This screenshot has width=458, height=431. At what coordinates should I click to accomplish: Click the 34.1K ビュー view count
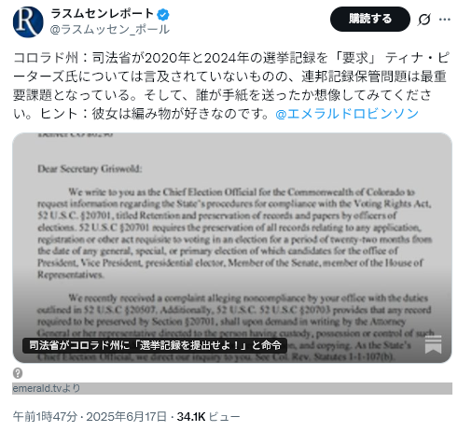point(208,417)
